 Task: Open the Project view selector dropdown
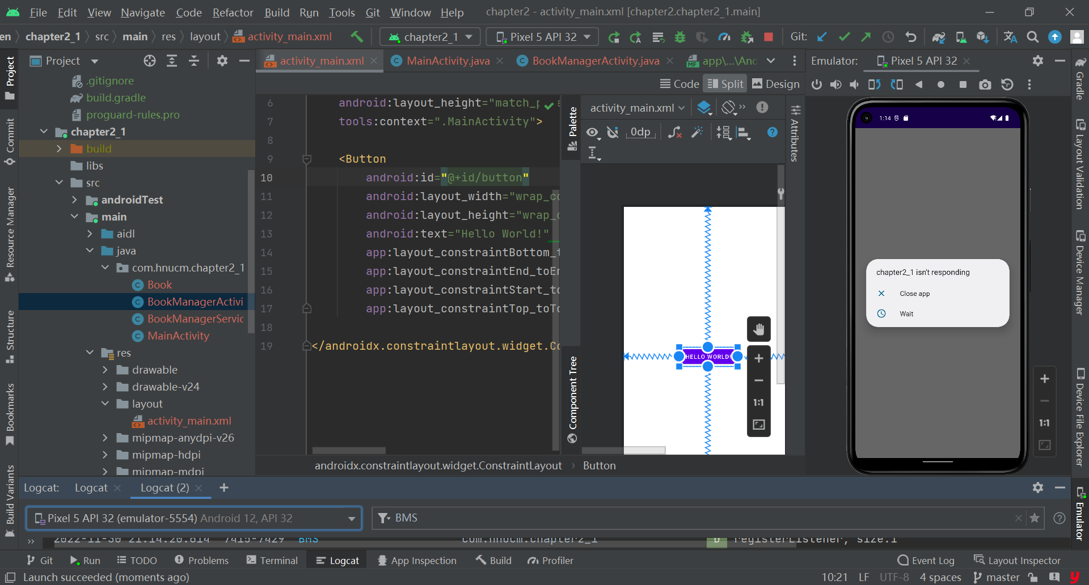coord(64,61)
